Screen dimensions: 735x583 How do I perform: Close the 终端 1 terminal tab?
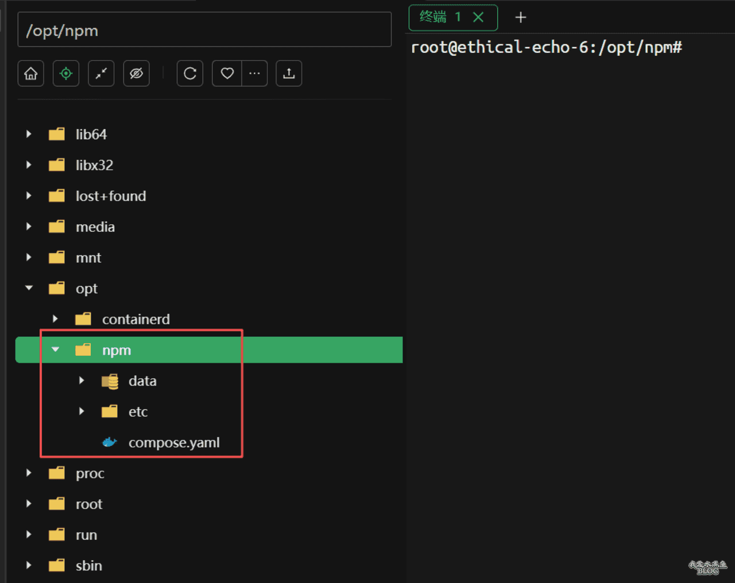(x=478, y=17)
